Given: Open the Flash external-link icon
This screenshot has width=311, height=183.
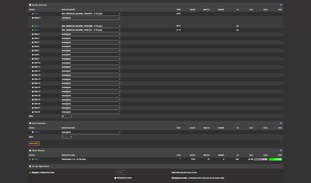Looking at the screenshot, I should pyautogui.click(x=30, y=159).
